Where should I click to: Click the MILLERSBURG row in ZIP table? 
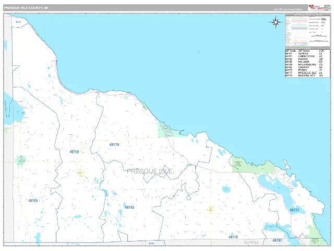[305, 64]
